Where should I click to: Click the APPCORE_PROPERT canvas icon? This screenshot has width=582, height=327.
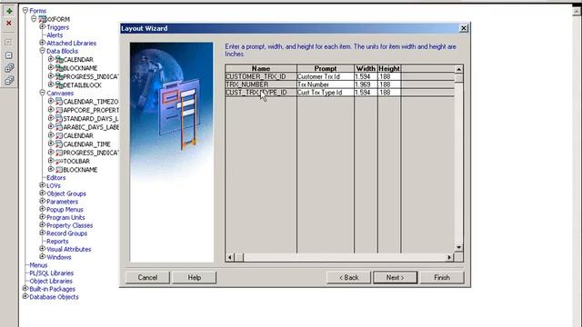(59, 110)
